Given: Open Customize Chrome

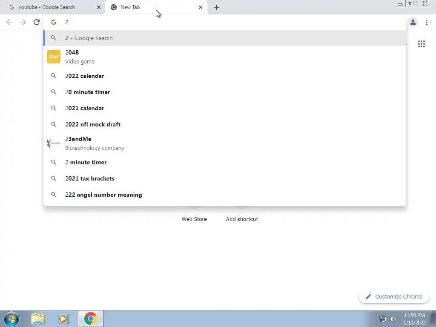Looking at the screenshot, I should 394,296.
